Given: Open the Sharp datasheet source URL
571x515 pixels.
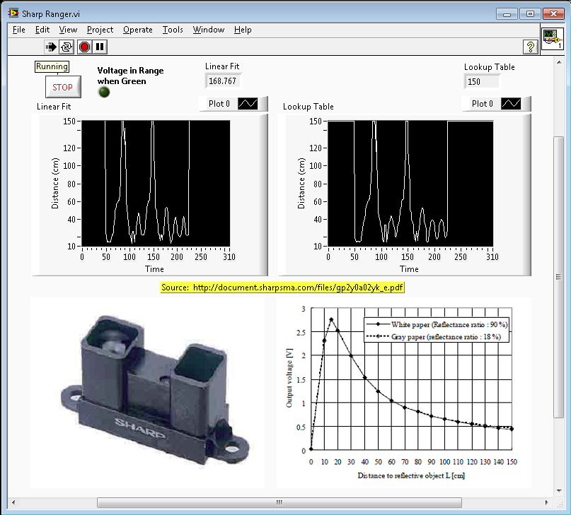Looking at the screenshot, I should (x=283, y=288).
